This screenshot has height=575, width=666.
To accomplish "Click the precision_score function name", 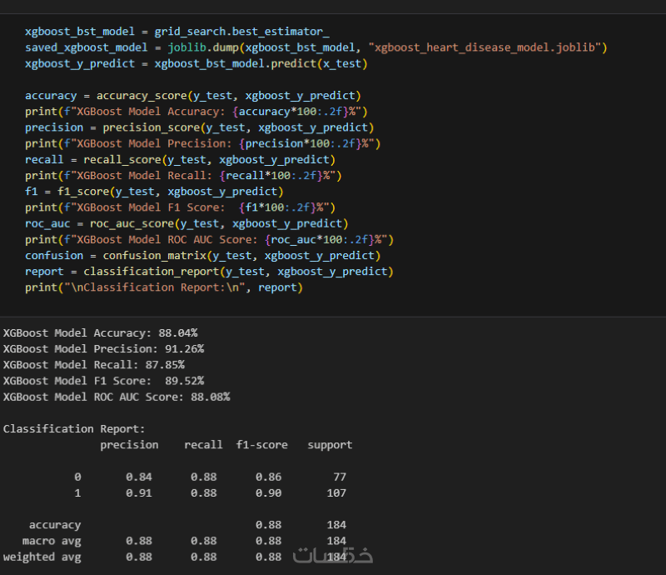I will [x=151, y=127].
